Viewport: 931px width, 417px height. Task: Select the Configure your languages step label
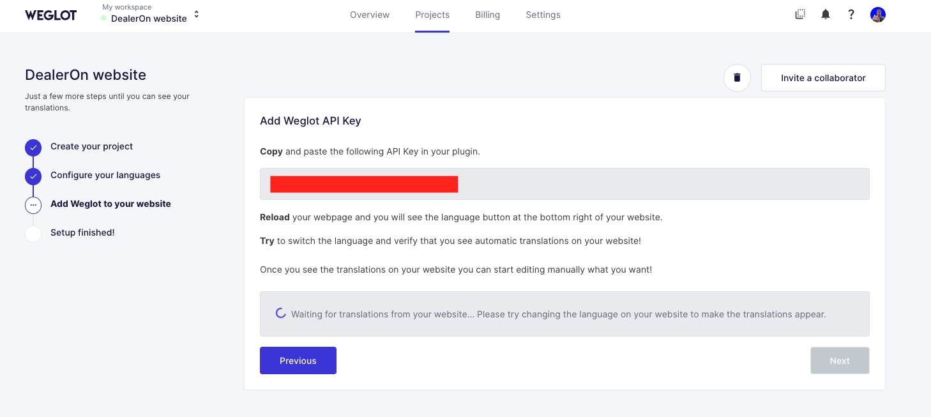click(x=105, y=175)
